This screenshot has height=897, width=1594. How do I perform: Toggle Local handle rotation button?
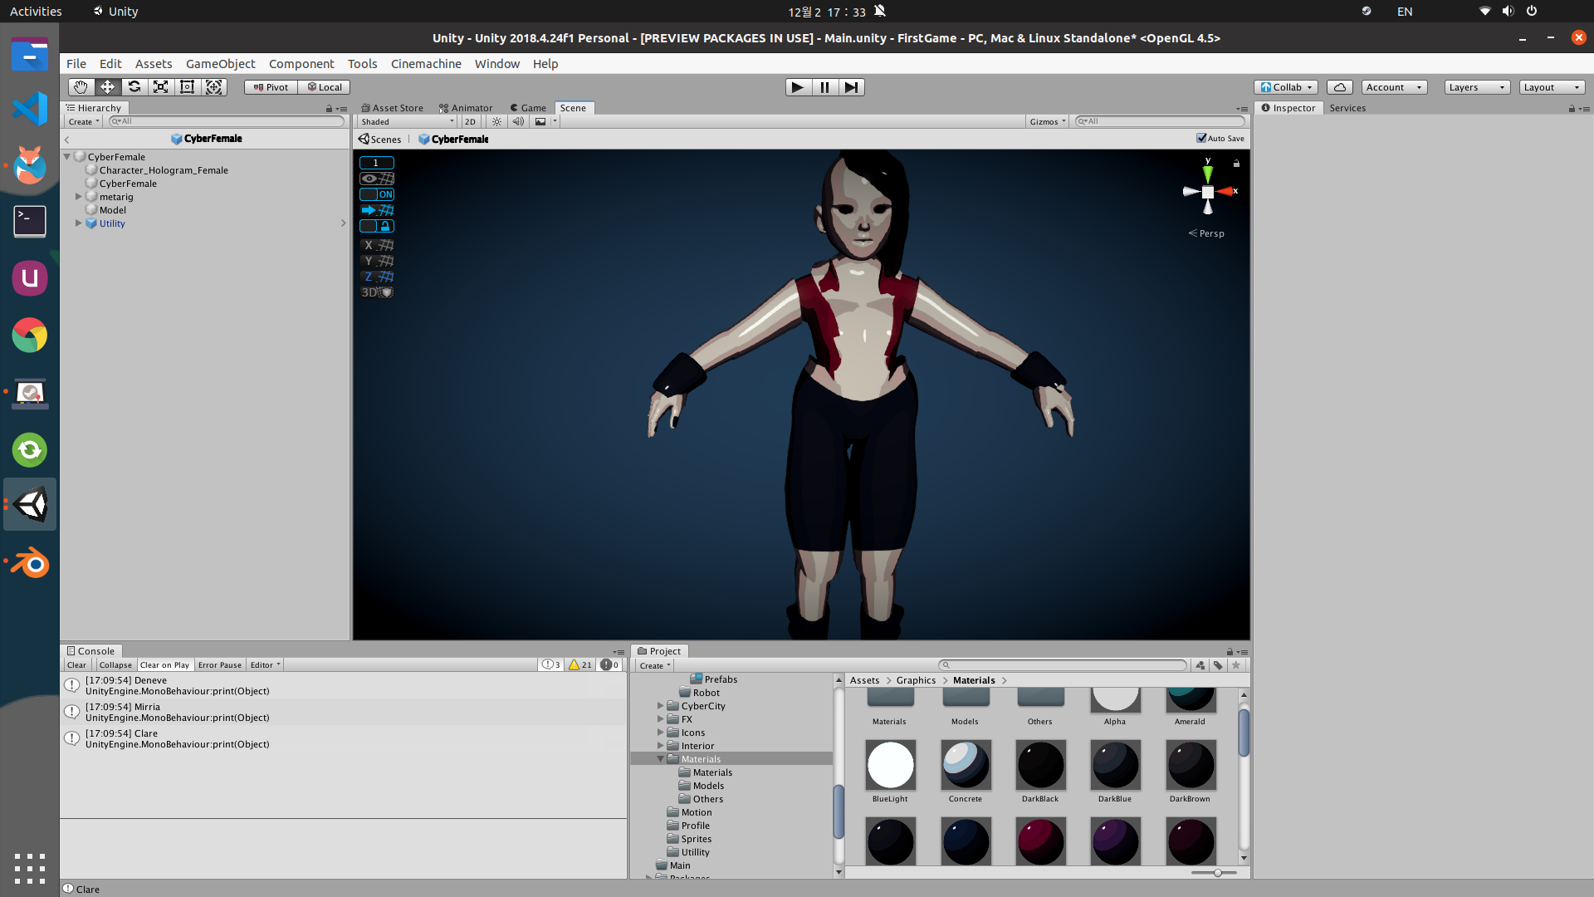pos(324,87)
